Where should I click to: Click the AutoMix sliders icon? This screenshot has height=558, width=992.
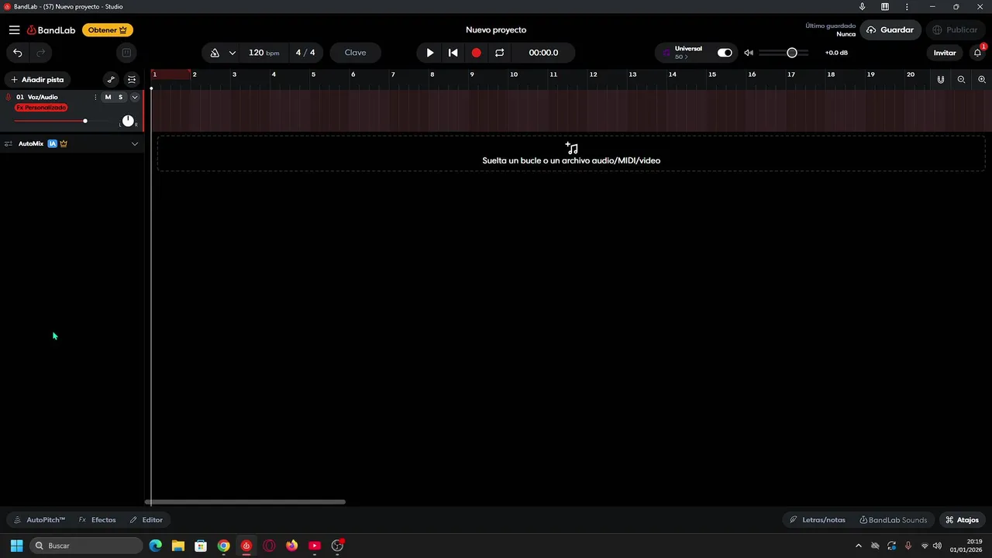click(9, 143)
